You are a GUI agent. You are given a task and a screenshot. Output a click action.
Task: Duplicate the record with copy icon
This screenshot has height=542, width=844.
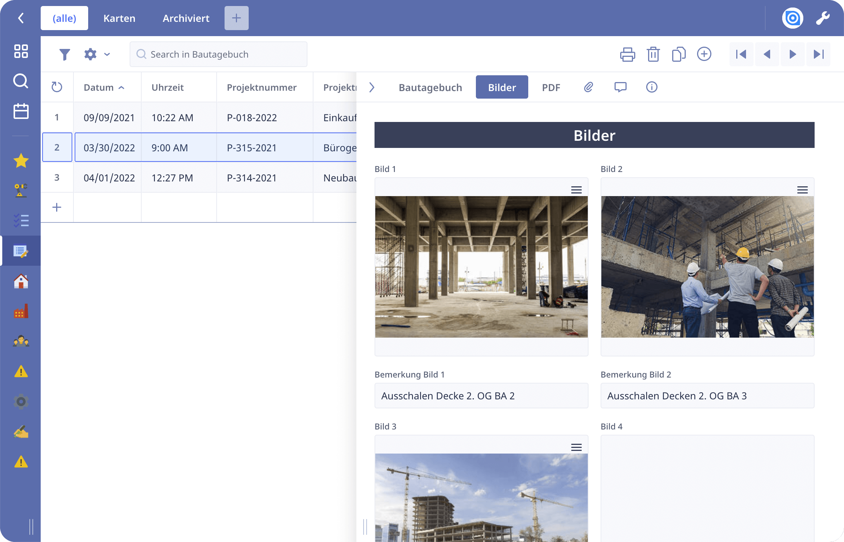point(679,54)
